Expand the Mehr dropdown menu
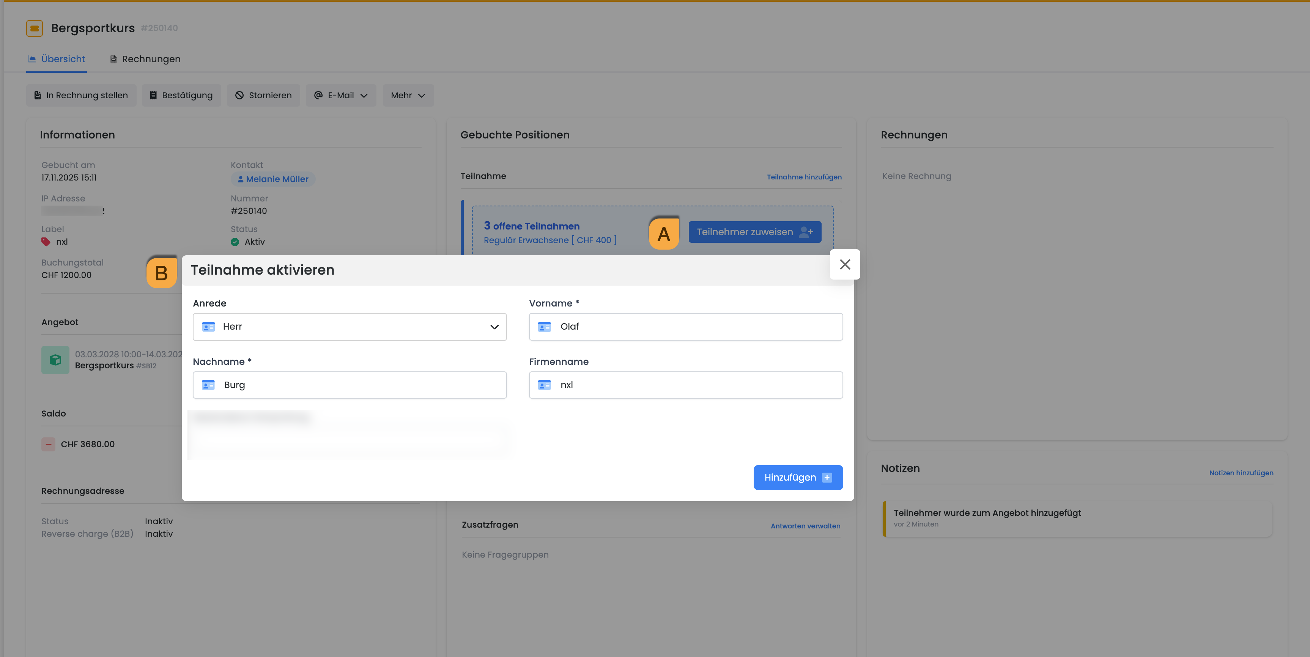 point(408,95)
